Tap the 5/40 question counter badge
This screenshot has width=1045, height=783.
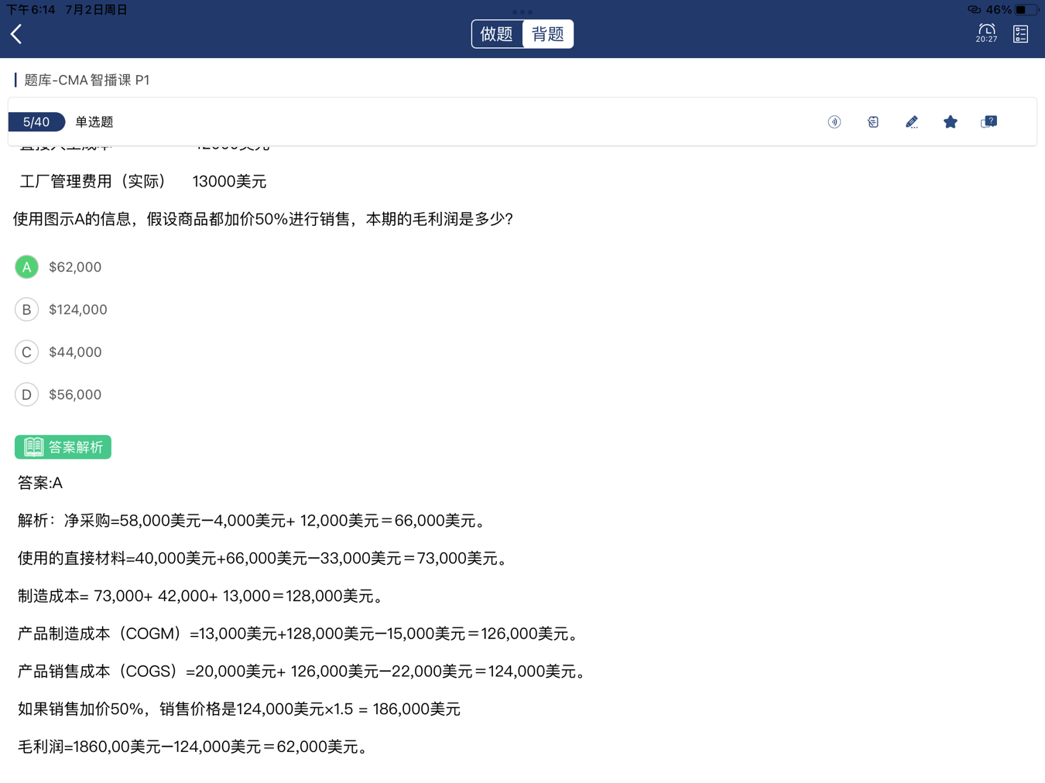tap(36, 122)
